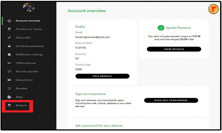Viewport: 222px width, 133px height.
Task: Click the SIGN OUT EVERYWHERE button
Action: [x=171, y=100]
